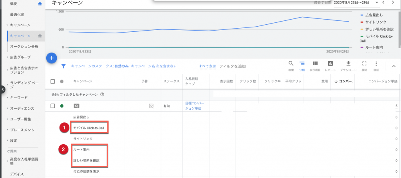Screen dimensions: 401x178
Task: Go to next date range
Action: [x=393, y=2]
